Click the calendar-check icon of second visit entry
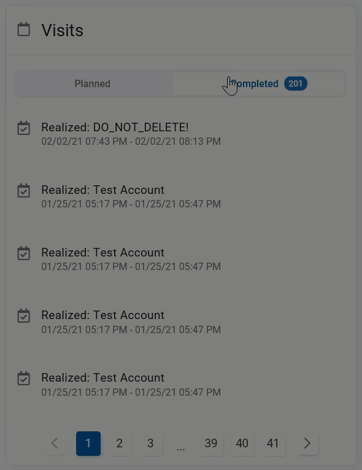This screenshot has width=362, height=470. (24, 191)
